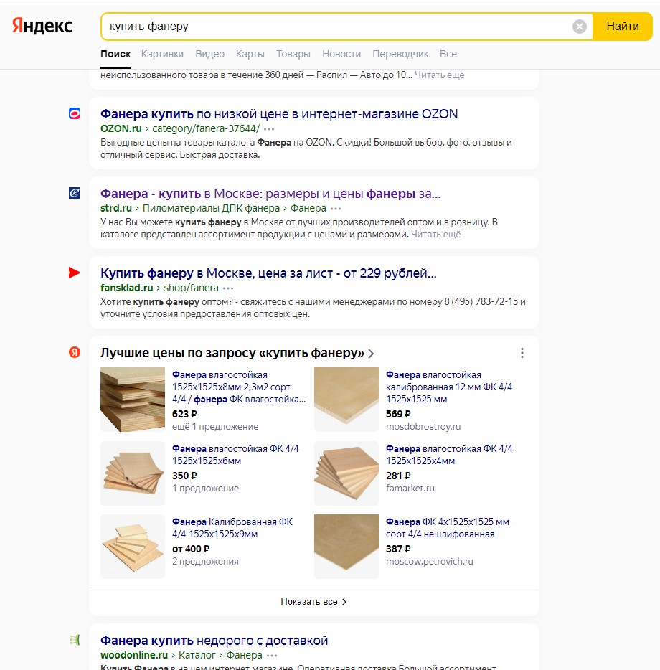
Task: Switch to the Картинки tab
Action: (162, 55)
